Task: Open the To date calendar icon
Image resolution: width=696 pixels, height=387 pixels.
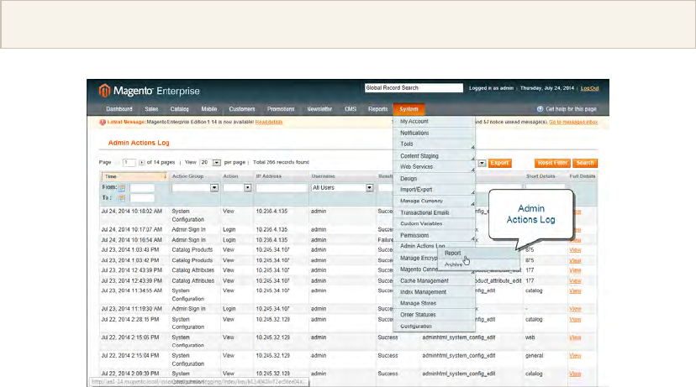Action: (x=122, y=198)
